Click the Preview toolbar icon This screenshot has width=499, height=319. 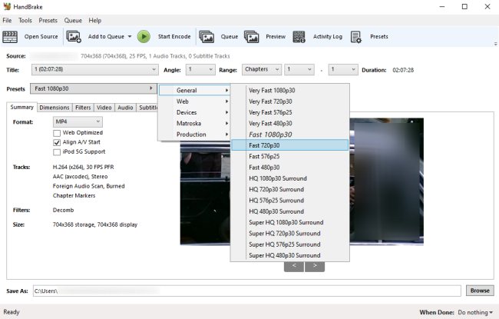point(252,36)
